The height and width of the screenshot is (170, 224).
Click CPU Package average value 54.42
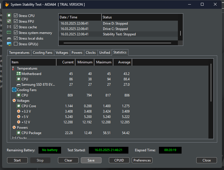(126, 133)
